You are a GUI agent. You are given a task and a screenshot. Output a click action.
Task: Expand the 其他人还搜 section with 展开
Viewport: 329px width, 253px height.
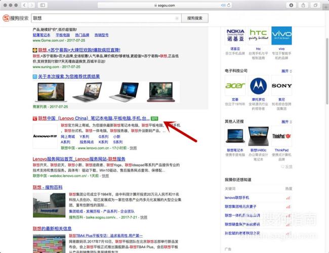(286, 121)
